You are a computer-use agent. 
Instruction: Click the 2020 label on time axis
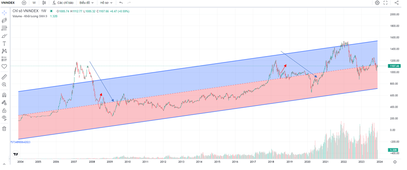point(307,162)
